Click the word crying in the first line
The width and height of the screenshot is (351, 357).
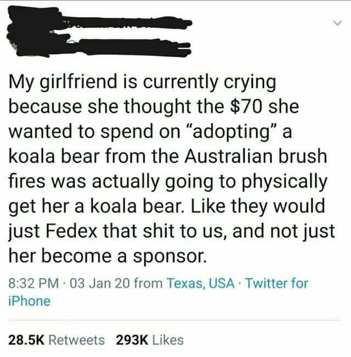[250, 83]
